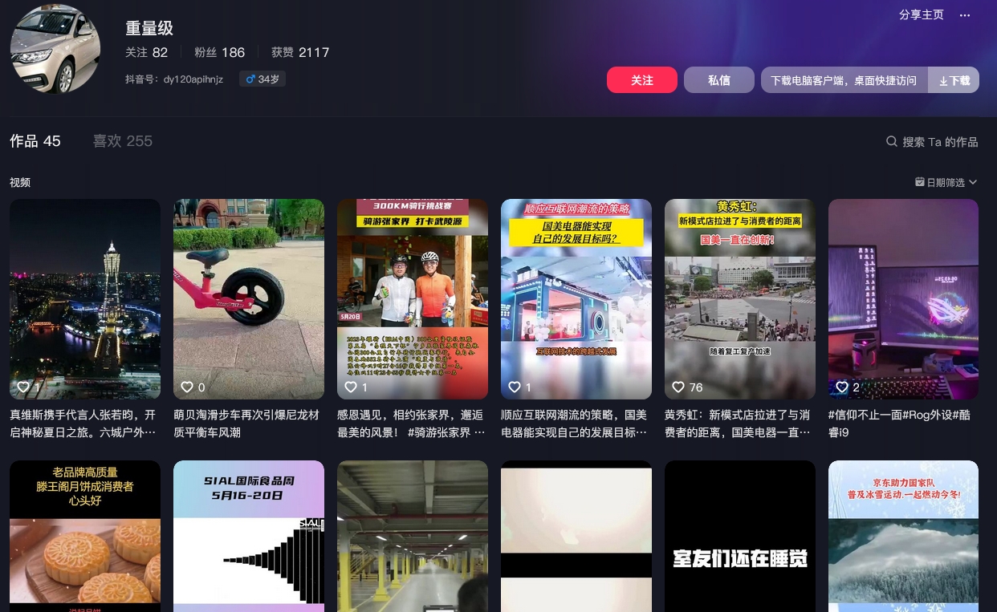Click heart icon on Rog外设 video
997x612 pixels.
(x=842, y=387)
